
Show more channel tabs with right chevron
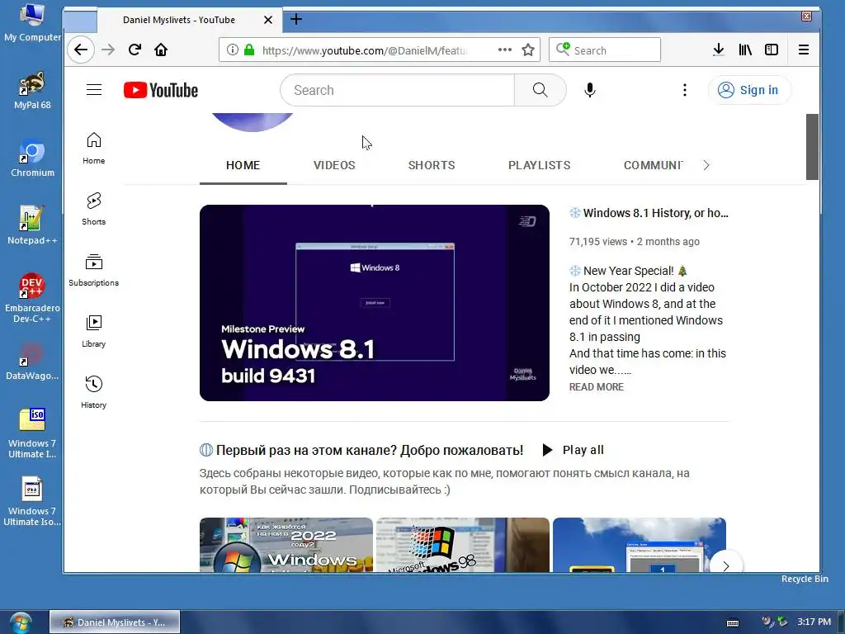(706, 165)
